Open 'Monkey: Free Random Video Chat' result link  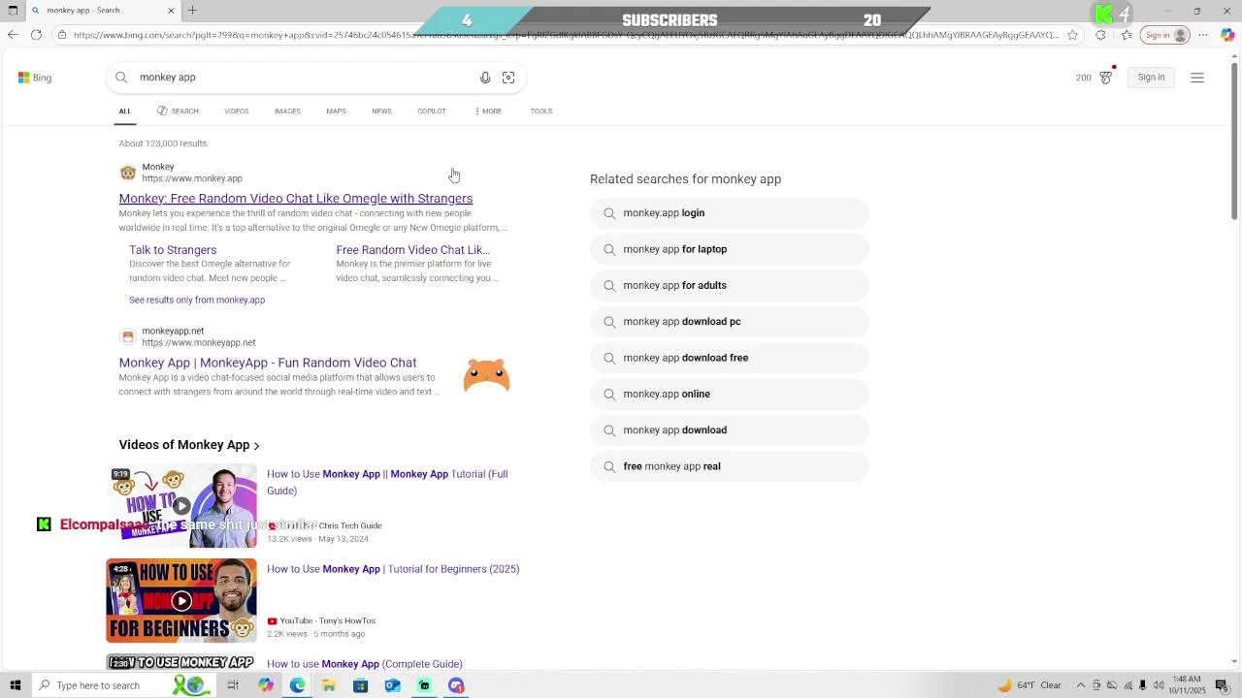pyautogui.click(x=296, y=199)
